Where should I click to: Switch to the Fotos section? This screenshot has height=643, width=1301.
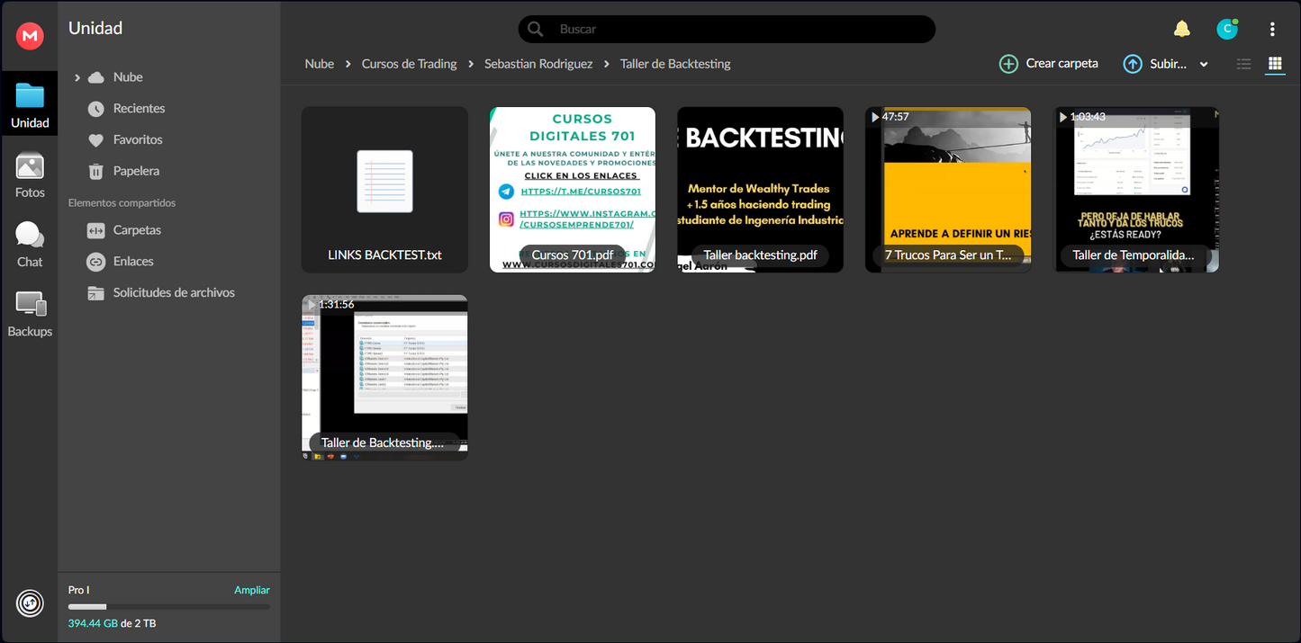30,175
